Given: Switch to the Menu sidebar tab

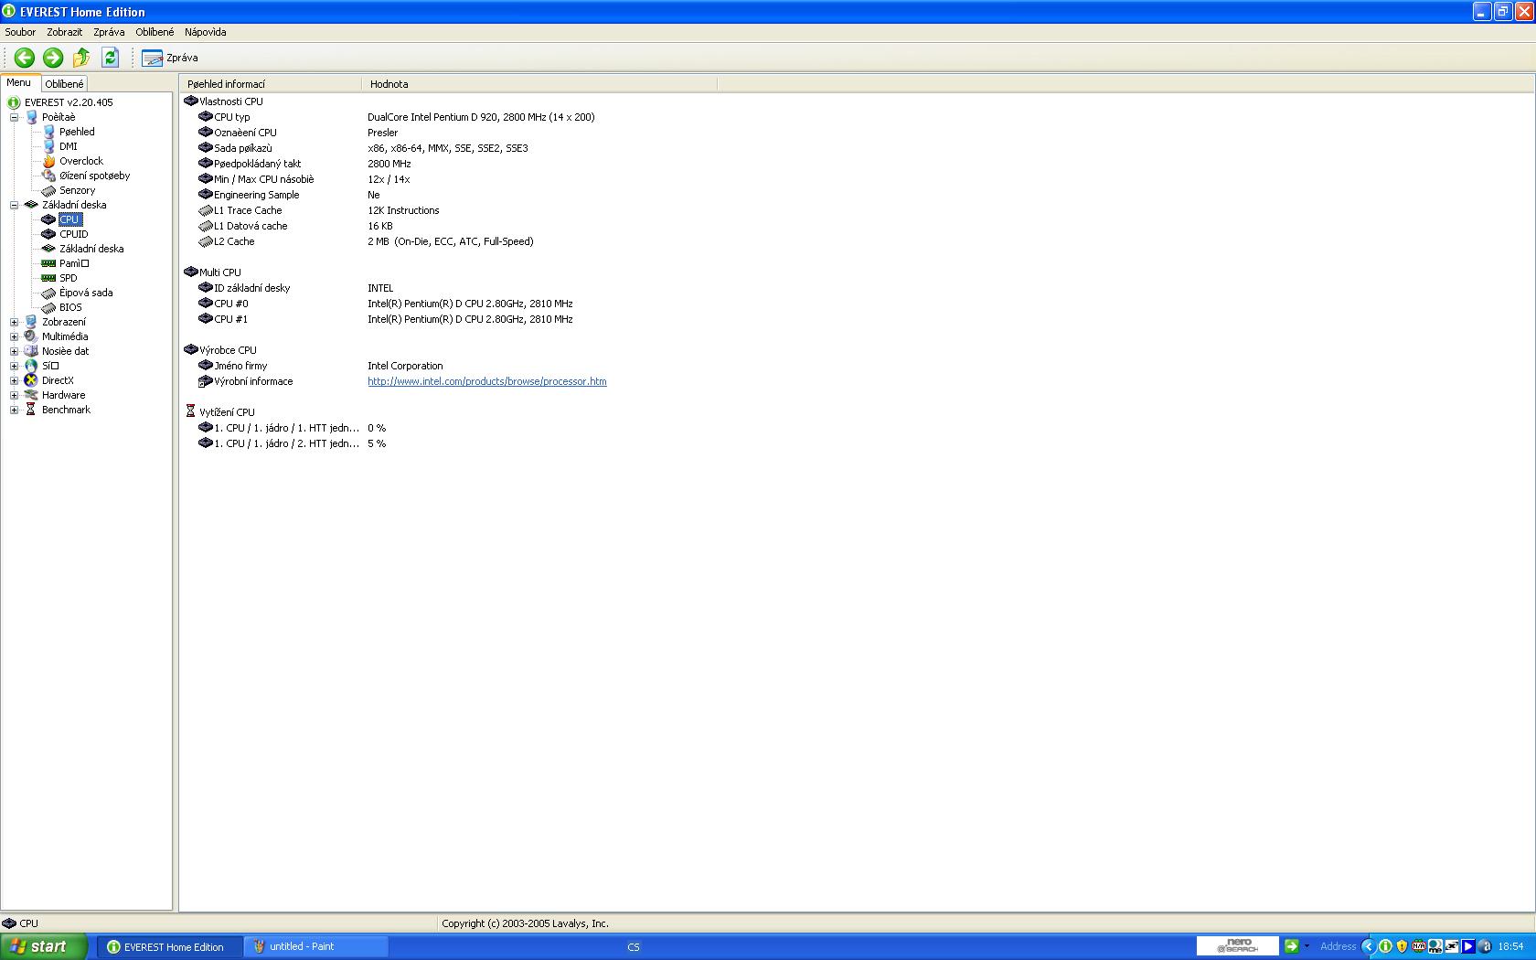Looking at the screenshot, I should click(x=19, y=82).
